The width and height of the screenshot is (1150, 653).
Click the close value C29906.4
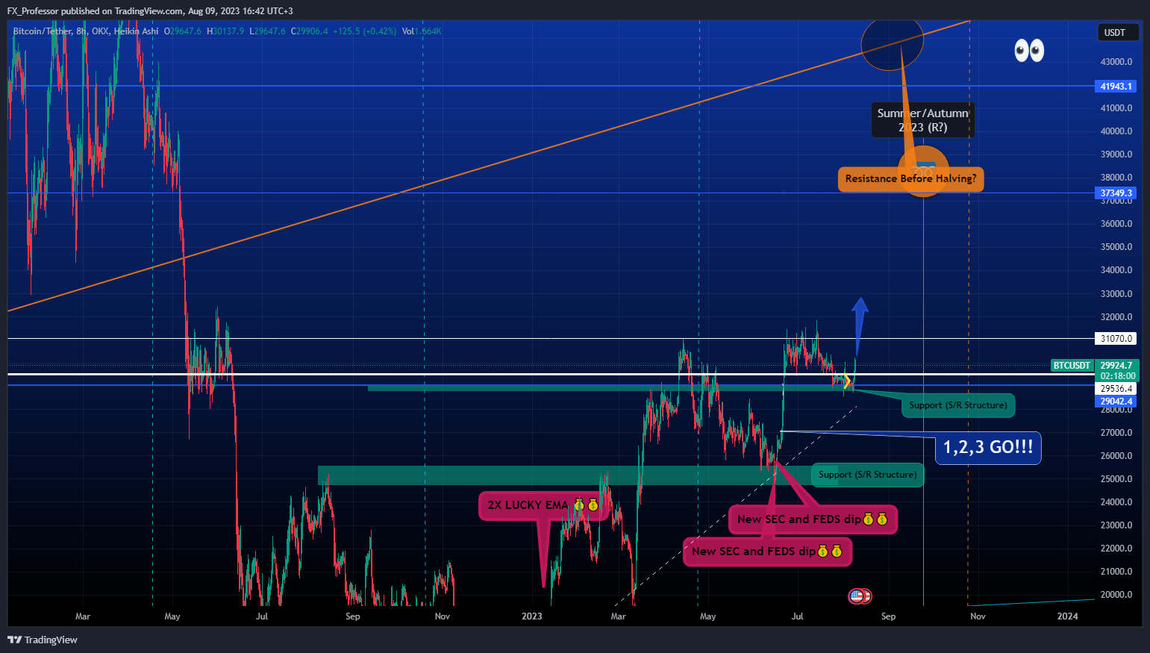[x=310, y=31]
